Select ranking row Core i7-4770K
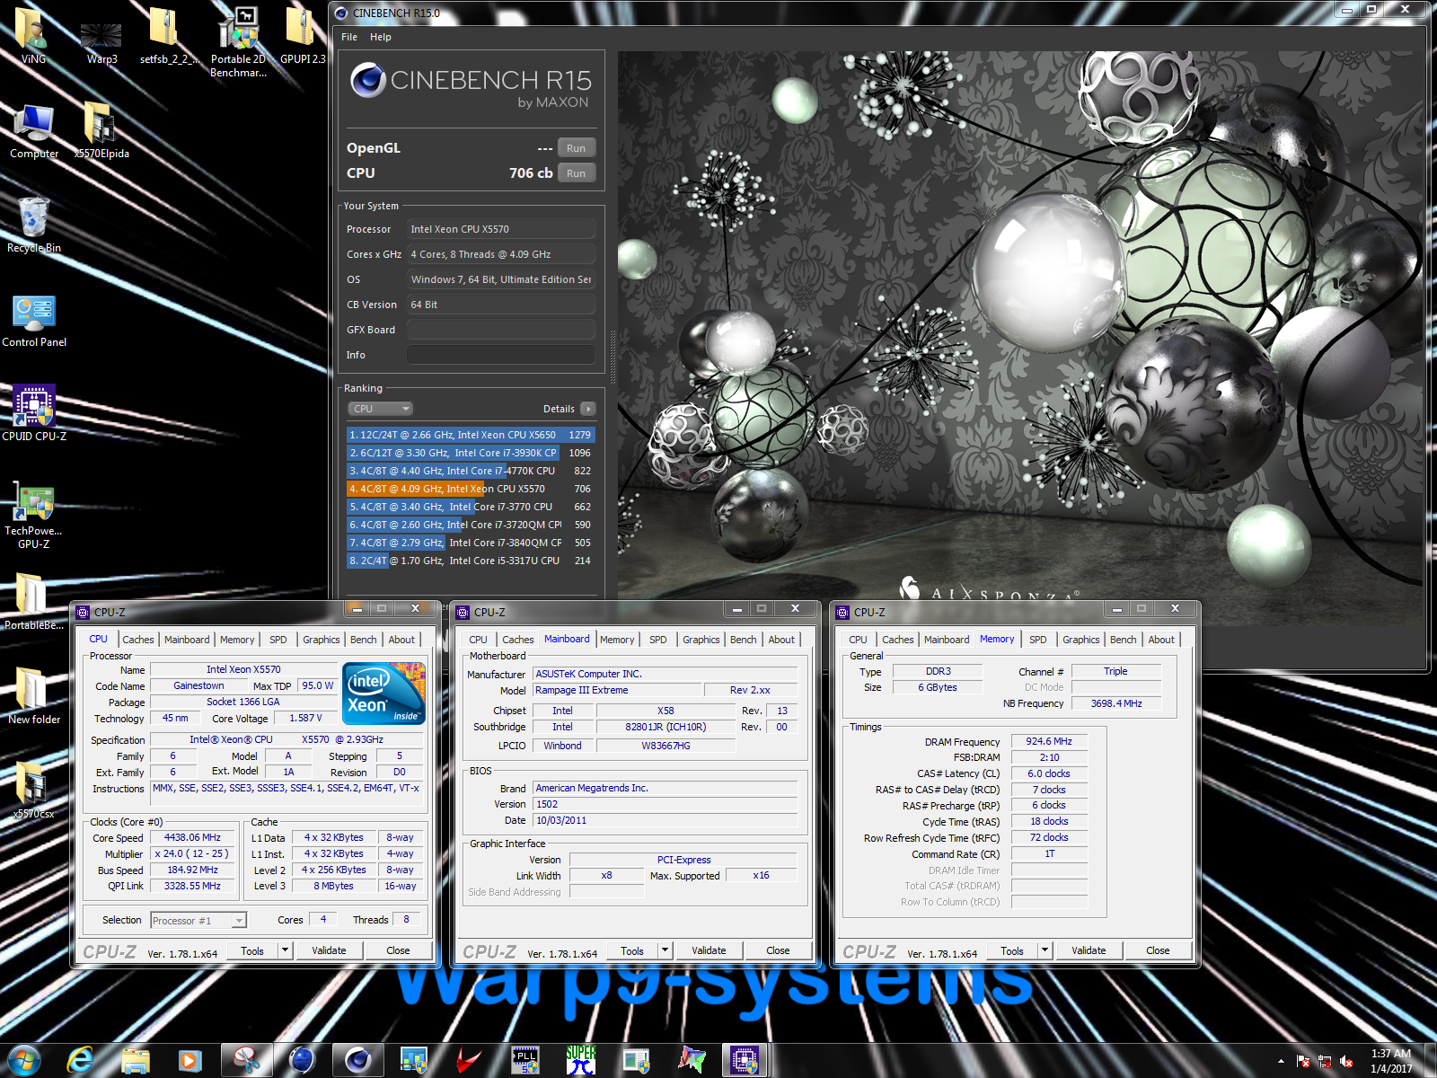Screen dimensions: 1437x1078 pyautogui.click(x=471, y=471)
